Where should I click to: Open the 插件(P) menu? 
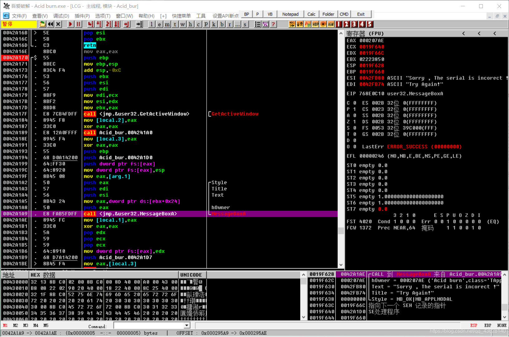click(82, 16)
